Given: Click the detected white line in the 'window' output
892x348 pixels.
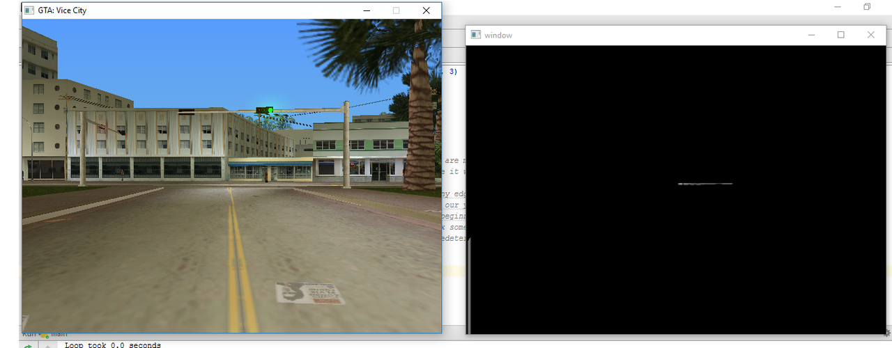Looking at the screenshot, I should [705, 184].
